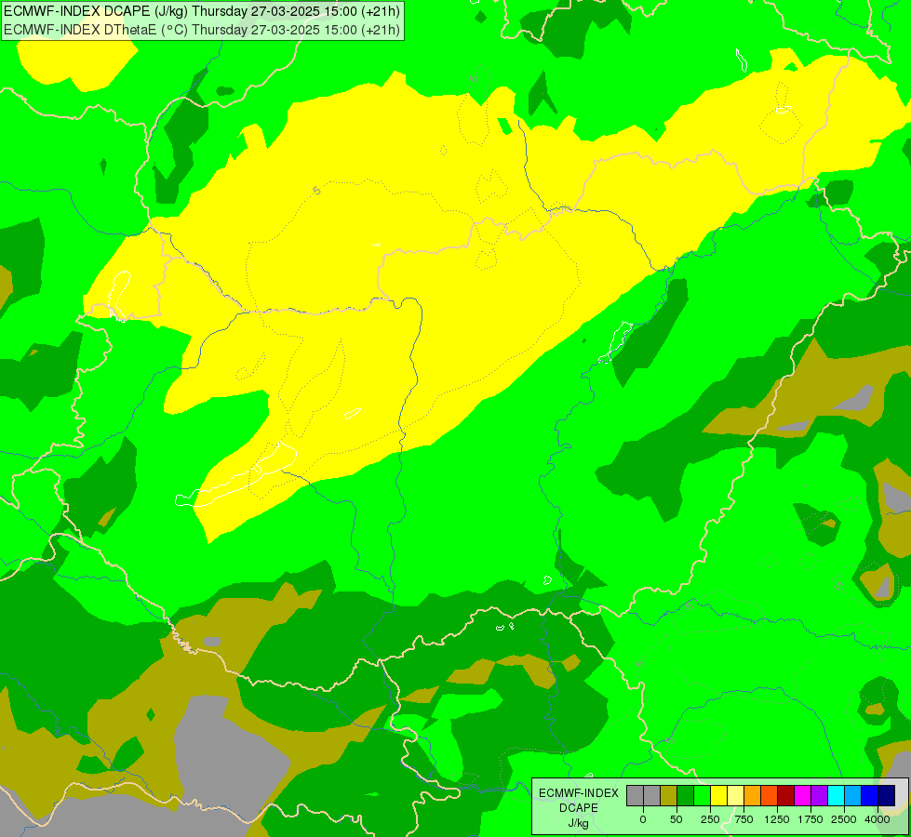Click the olive swatch in the DCAPE legend

pyautogui.click(x=669, y=796)
